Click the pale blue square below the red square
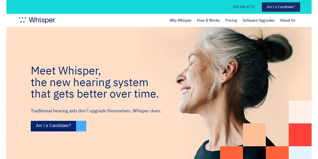 [300, 153]
